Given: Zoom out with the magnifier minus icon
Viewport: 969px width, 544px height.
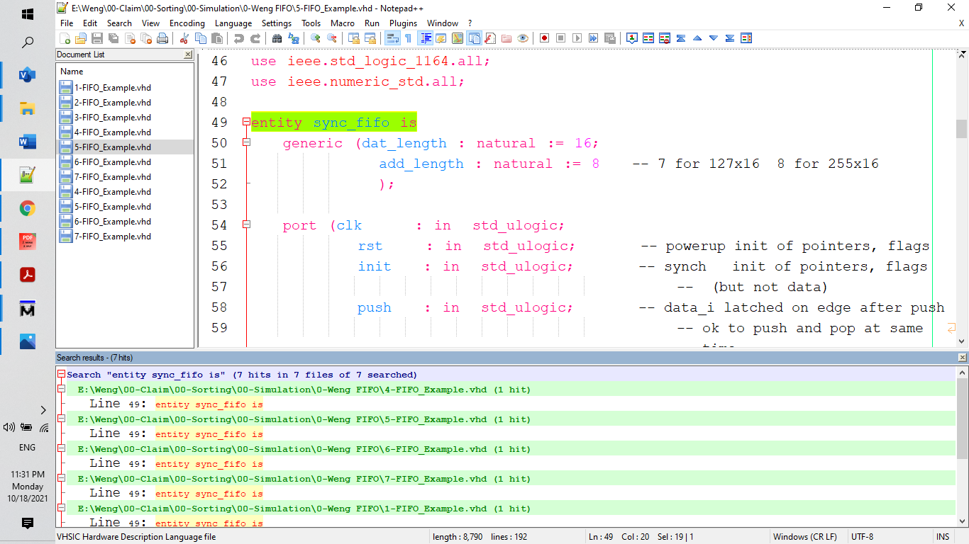Looking at the screenshot, I should [x=331, y=38].
